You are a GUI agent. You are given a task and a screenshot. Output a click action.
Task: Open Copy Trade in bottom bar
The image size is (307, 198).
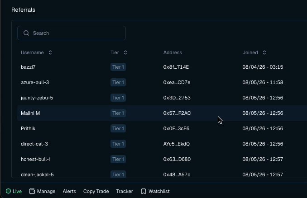tap(96, 191)
